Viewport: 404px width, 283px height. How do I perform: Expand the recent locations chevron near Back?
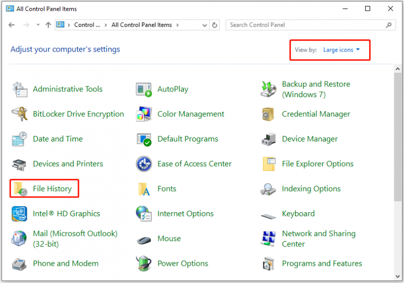coord(38,25)
